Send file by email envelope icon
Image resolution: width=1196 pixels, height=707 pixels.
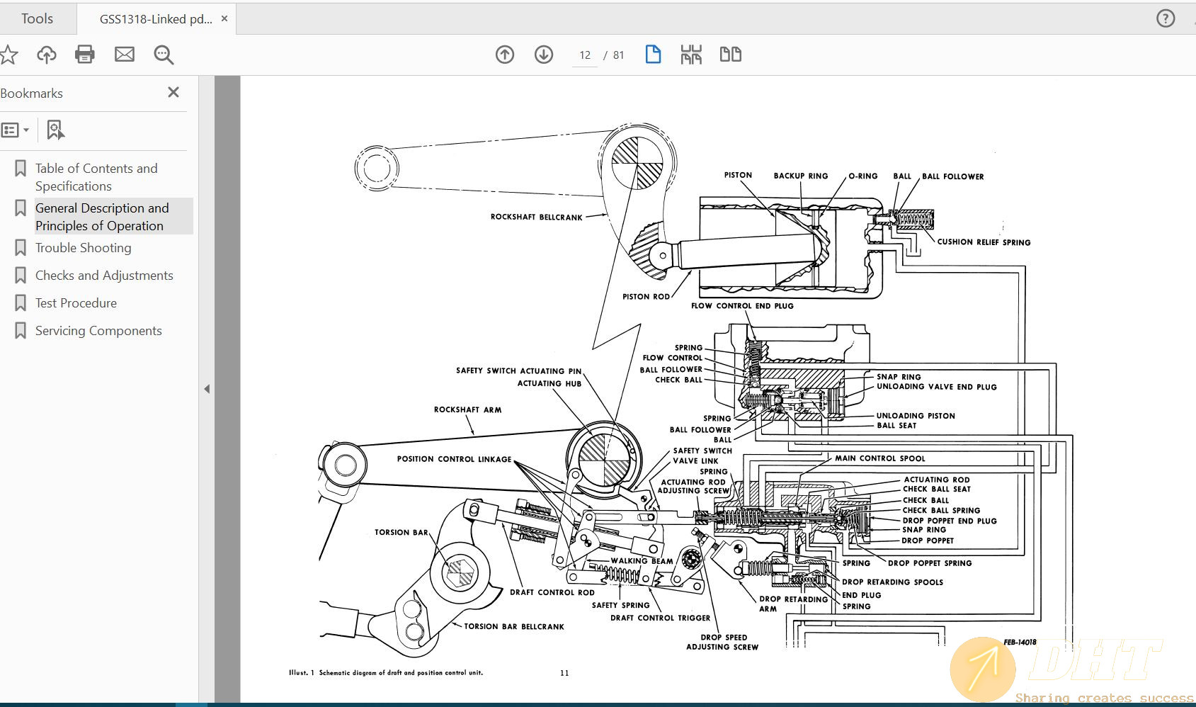[x=125, y=54]
